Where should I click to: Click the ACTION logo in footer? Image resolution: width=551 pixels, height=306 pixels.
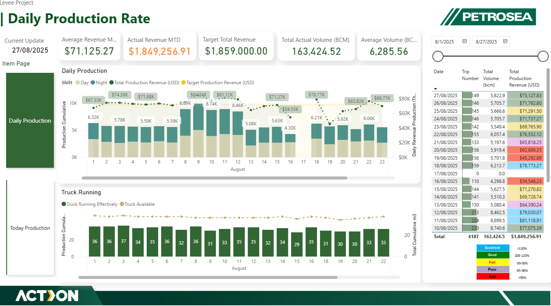pyautogui.click(x=47, y=296)
